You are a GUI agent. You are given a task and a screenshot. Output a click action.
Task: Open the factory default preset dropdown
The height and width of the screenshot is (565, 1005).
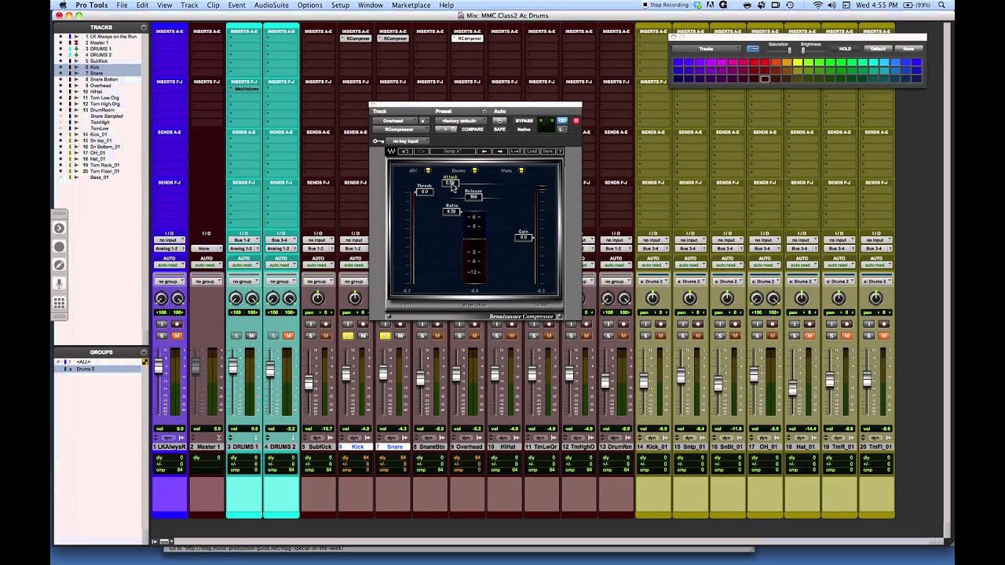(x=459, y=121)
